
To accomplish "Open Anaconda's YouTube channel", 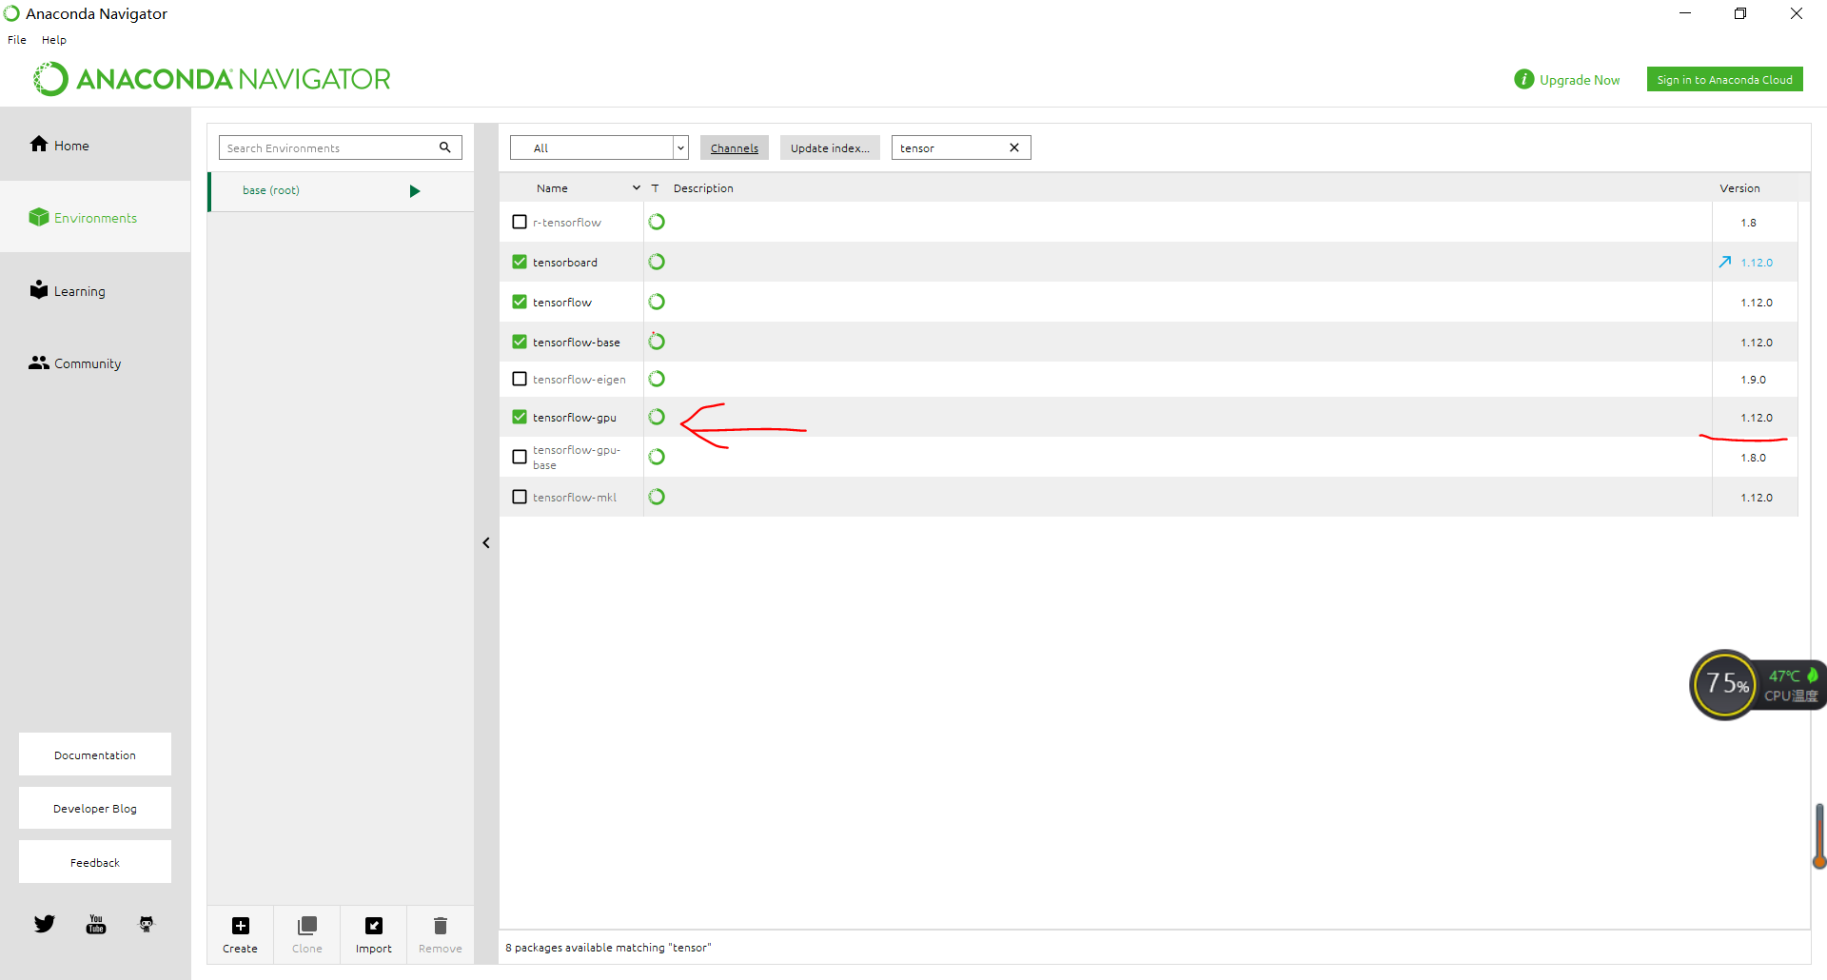I will tap(96, 924).
